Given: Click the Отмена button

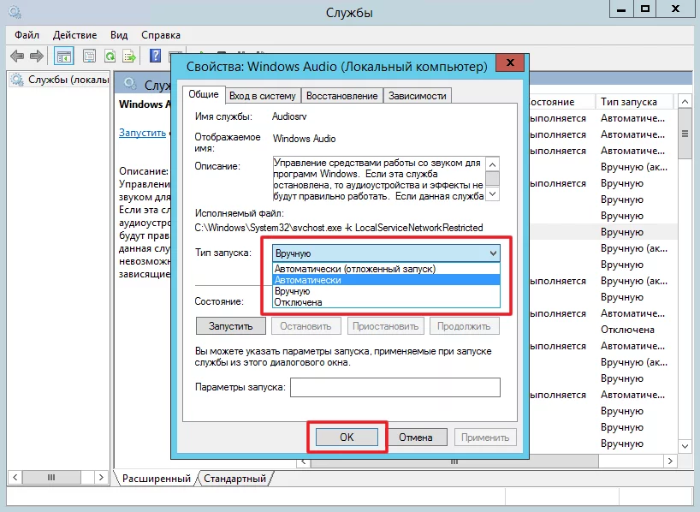Looking at the screenshot, I should pos(415,437).
